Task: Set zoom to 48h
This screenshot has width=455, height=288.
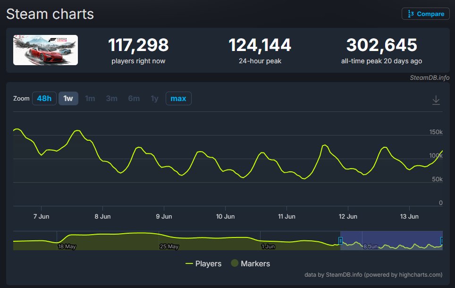Action: (x=44, y=98)
